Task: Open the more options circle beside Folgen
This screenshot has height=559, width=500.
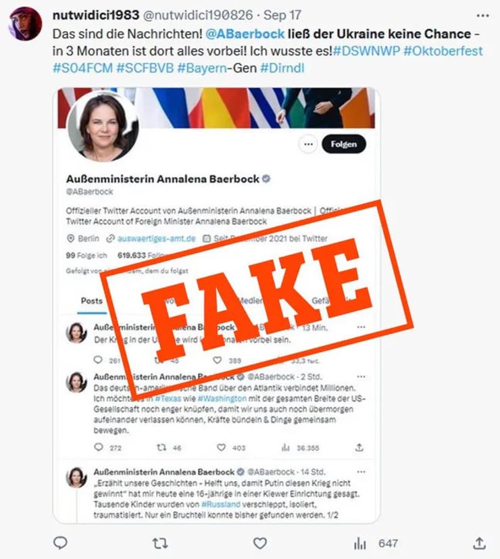Action: (308, 145)
